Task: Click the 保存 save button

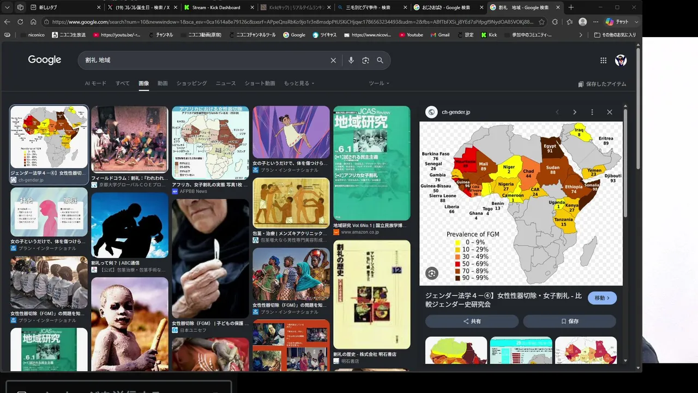Action: 570,321
